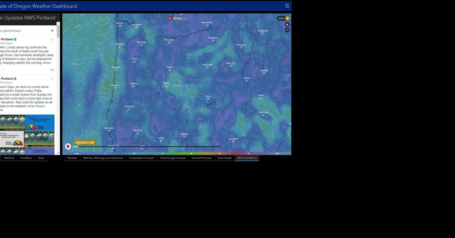Open the hamburger menu in the dashboard header

tap(287, 6)
